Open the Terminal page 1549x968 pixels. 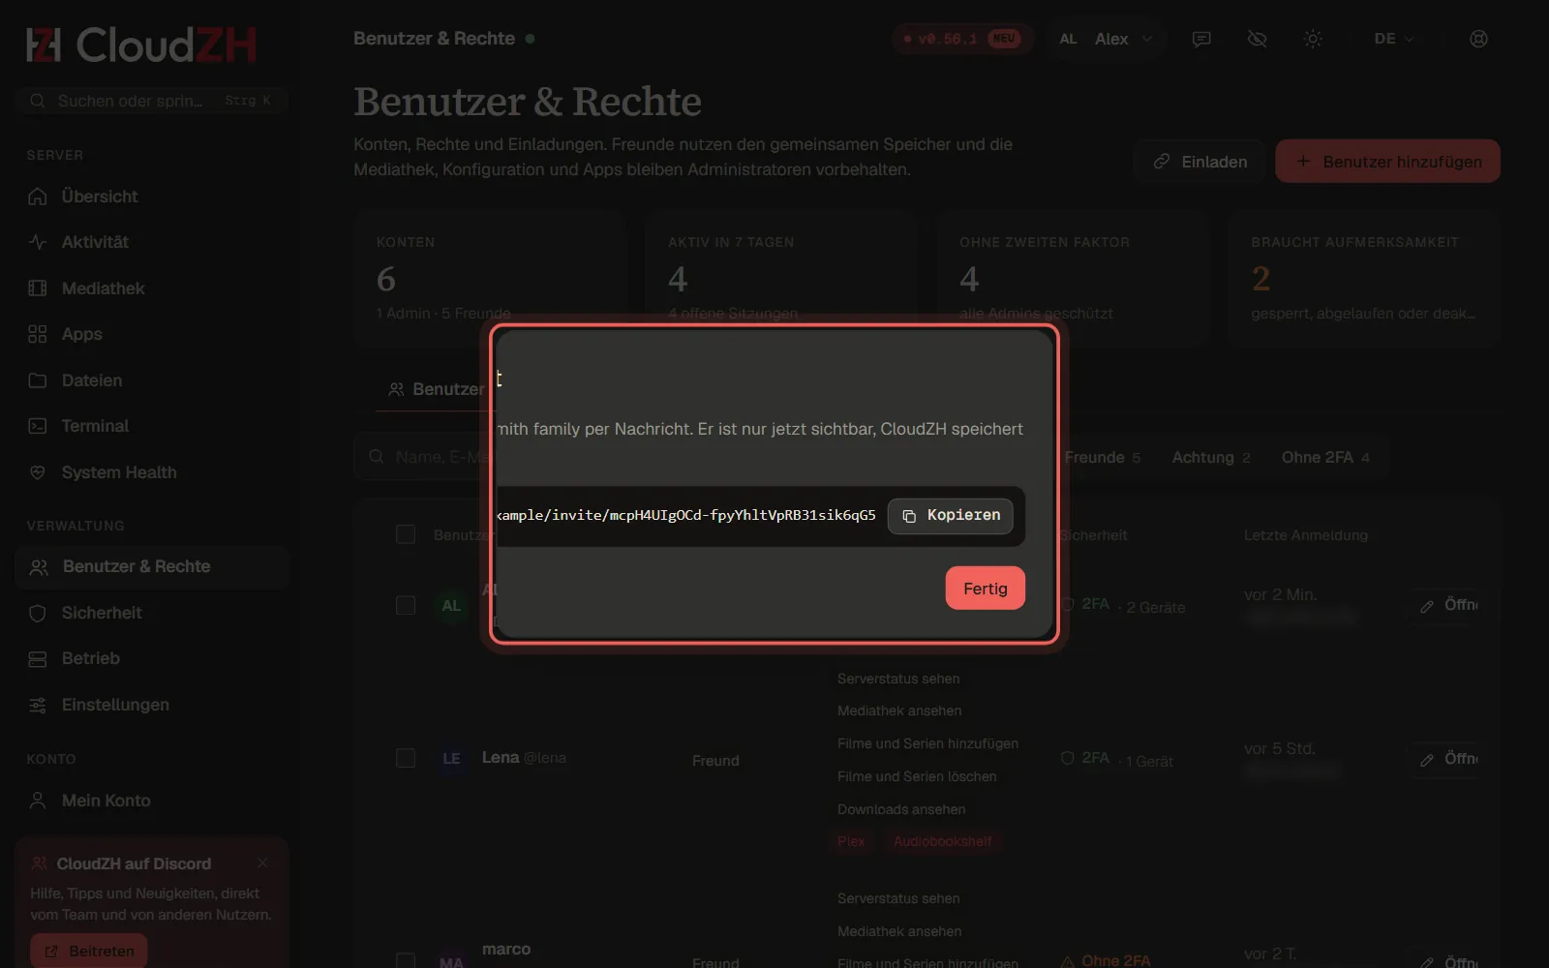pyautogui.click(x=152, y=426)
